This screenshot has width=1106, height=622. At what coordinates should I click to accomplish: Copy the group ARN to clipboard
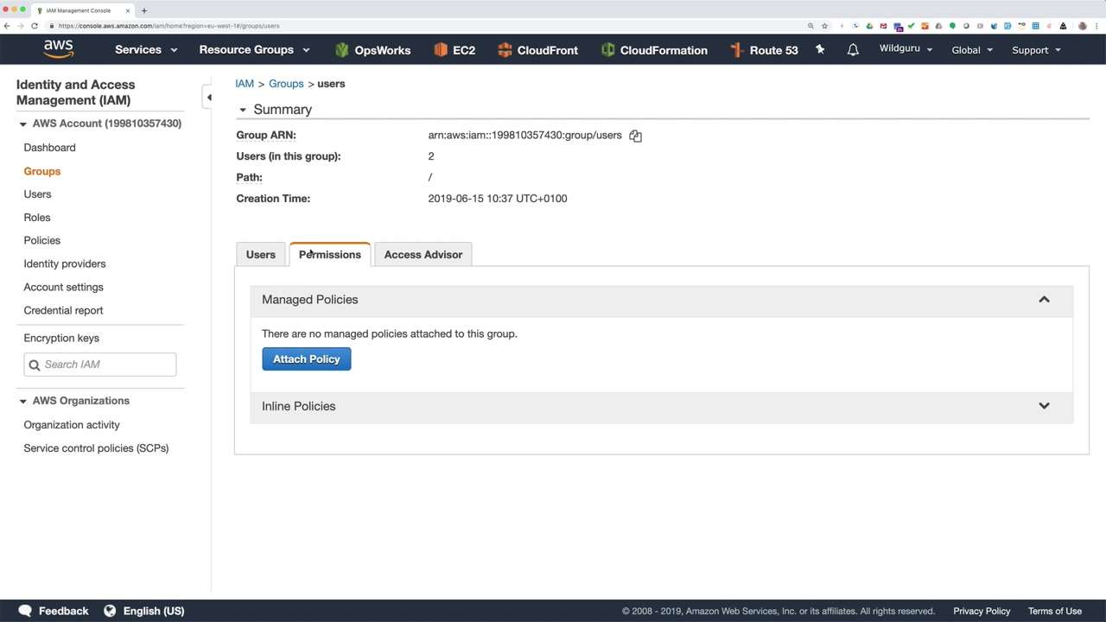635,136
